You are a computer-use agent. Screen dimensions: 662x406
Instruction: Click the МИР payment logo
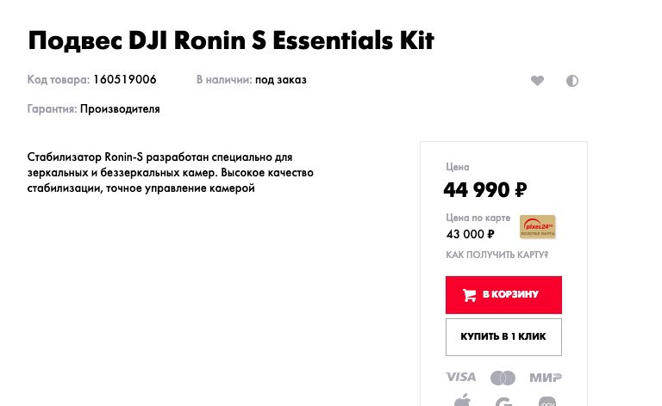click(546, 378)
